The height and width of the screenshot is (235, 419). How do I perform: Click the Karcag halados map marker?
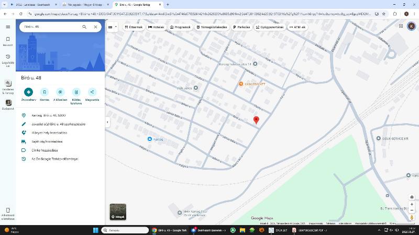(255, 64)
